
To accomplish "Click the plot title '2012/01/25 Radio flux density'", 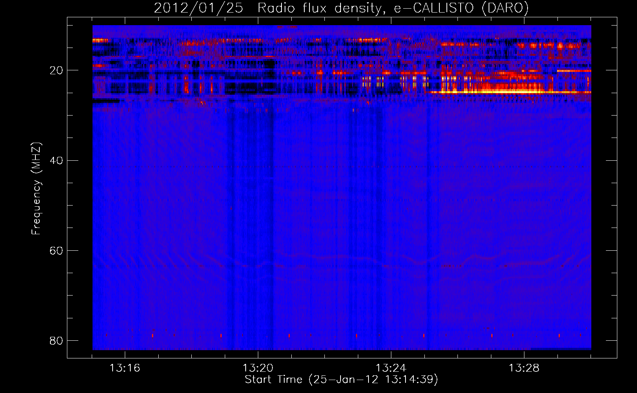I will point(341,8).
